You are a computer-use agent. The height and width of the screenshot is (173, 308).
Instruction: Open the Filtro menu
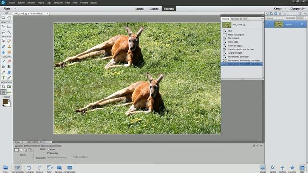tap(68, 3)
